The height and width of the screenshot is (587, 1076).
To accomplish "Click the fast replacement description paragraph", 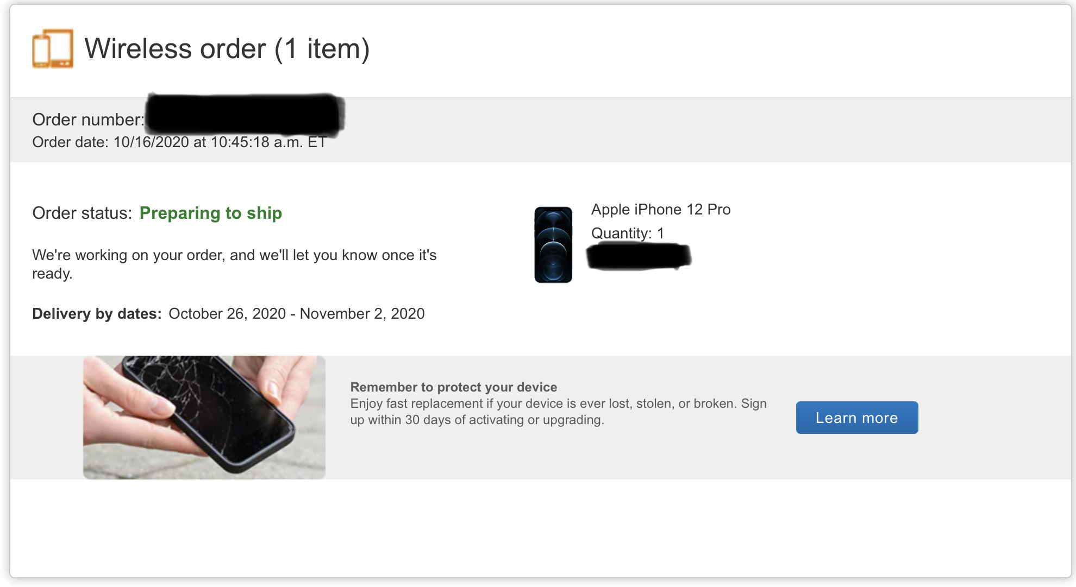I will [559, 412].
